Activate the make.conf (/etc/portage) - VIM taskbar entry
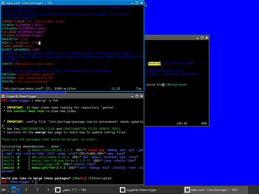Screen dimensions: 259x194 click(x=215, y=190)
